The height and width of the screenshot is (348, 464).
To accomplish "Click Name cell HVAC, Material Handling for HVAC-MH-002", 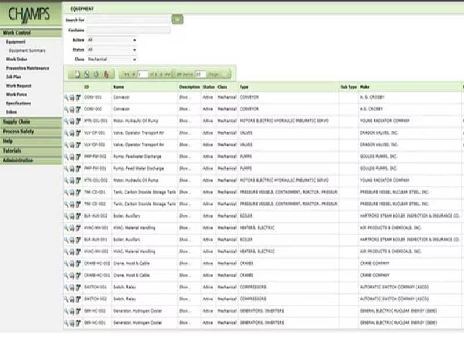I will (134, 252).
